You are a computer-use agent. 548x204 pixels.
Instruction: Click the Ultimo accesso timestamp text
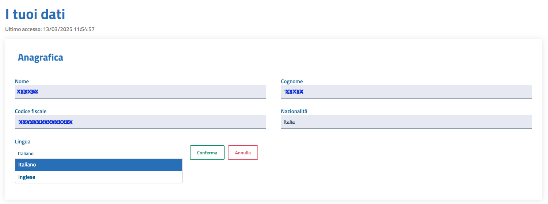tap(50, 29)
